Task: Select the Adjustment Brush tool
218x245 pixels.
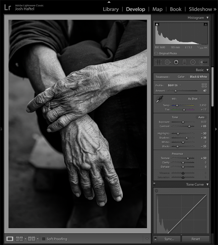Action: pos(203,62)
